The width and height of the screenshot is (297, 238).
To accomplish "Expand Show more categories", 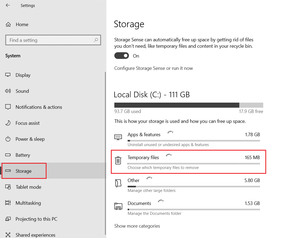I will point(137,226).
